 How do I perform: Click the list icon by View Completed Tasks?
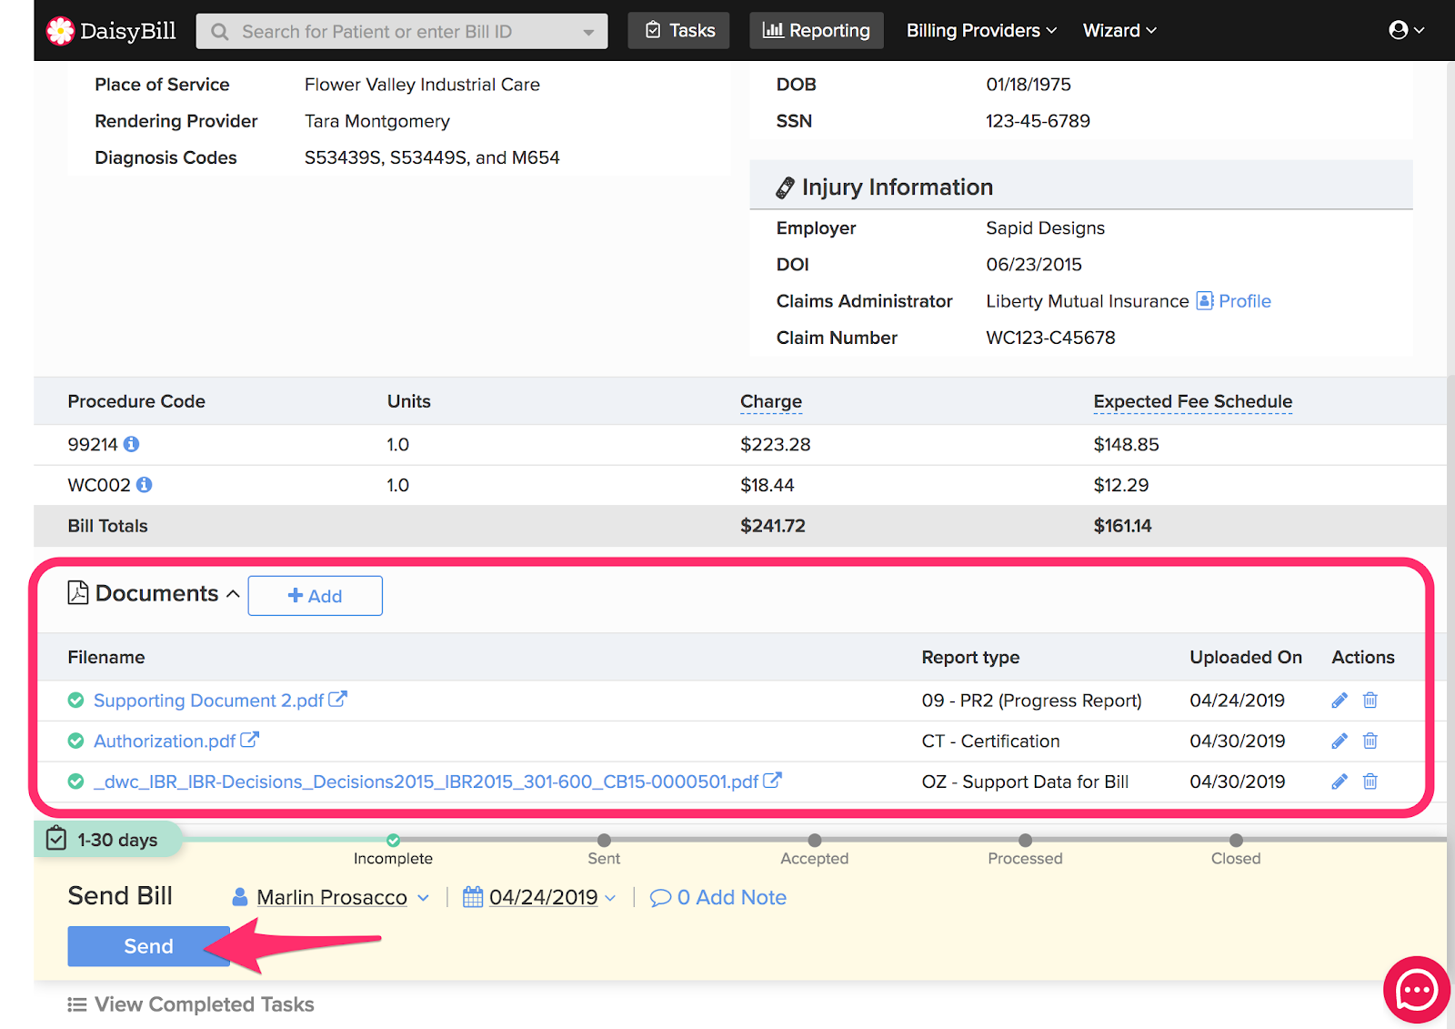[77, 1004]
